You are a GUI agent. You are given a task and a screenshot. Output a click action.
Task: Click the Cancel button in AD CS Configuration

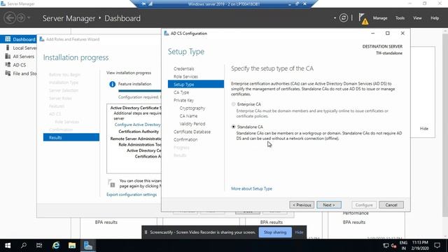[x=391, y=205]
